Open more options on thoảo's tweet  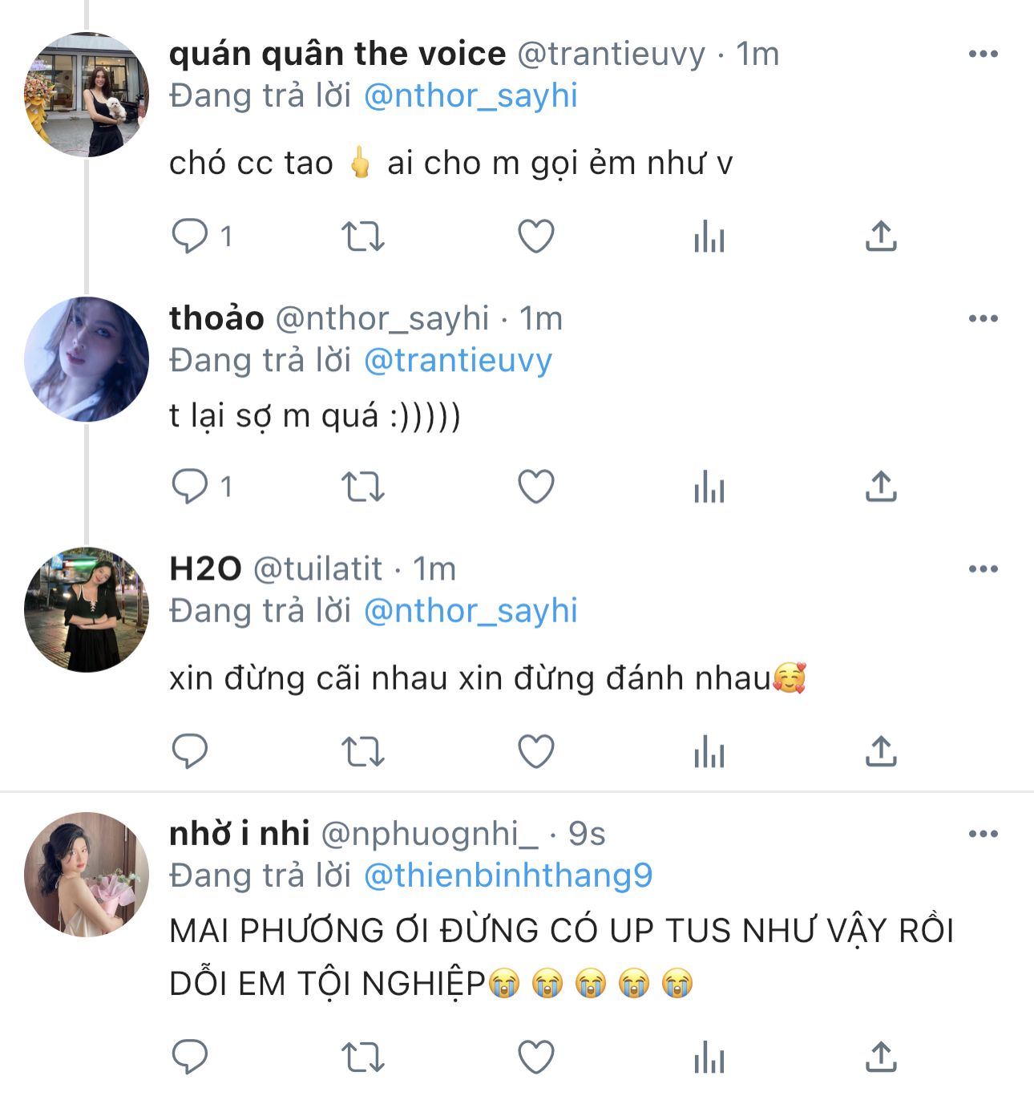[x=983, y=319]
